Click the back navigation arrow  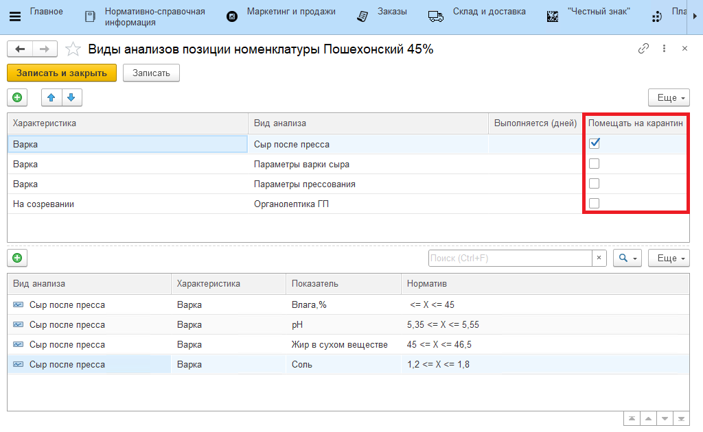tap(20, 49)
